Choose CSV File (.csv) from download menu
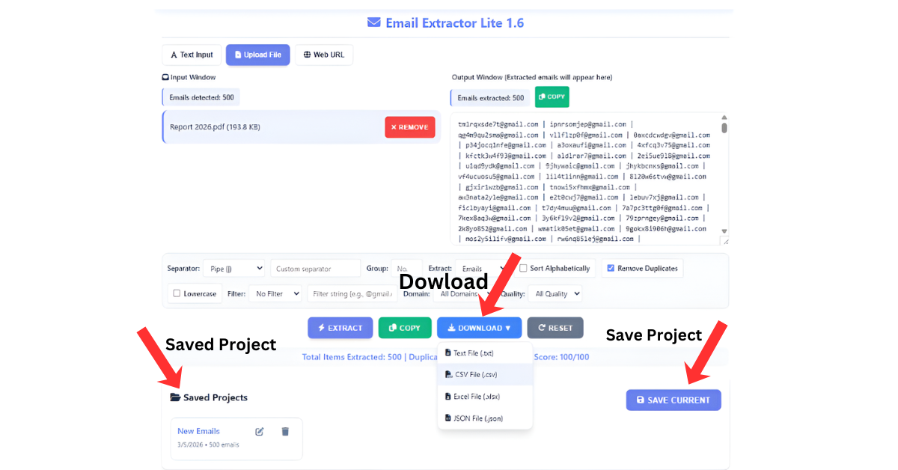 (485, 374)
